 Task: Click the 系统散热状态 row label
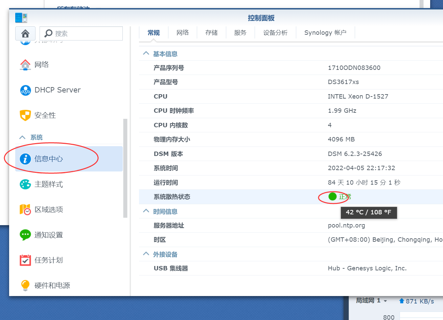click(x=172, y=197)
